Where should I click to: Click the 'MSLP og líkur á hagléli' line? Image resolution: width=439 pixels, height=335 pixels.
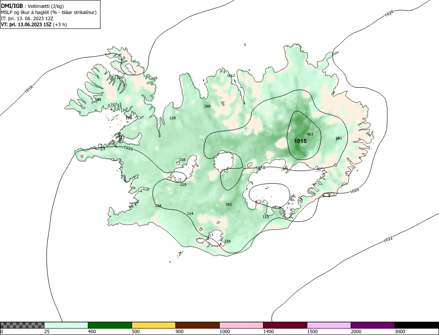pos(49,12)
